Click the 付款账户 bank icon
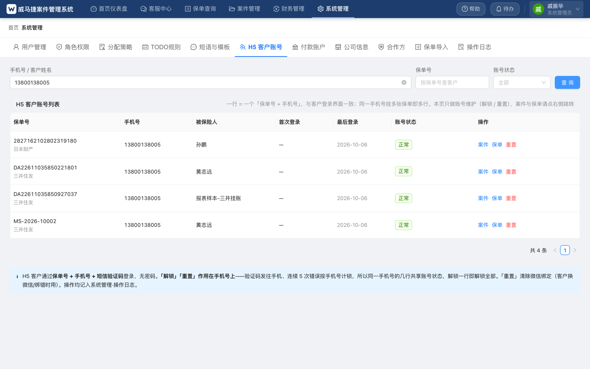The height and width of the screenshot is (369, 590). point(295,47)
